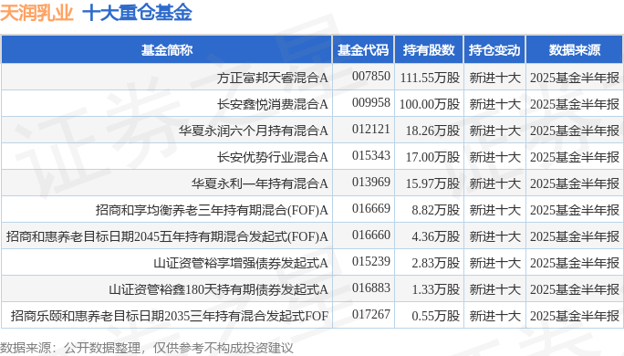The image size is (624, 356).
Task: Open fund 方正富邦天睿混合A
Action: pyautogui.click(x=272, y=78)
